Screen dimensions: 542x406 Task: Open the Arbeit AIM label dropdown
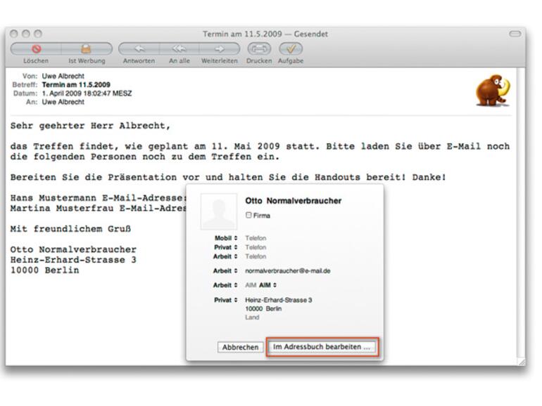click(225, 285)
